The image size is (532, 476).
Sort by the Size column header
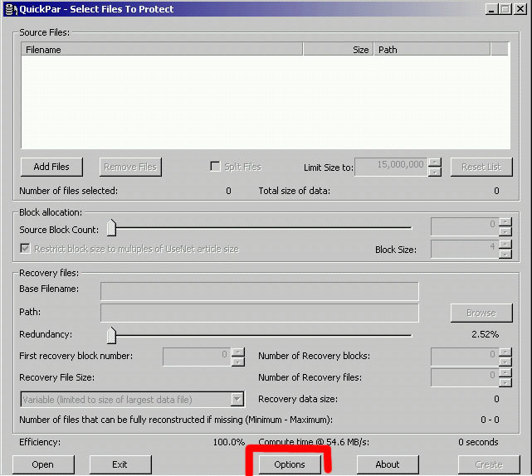pos(339,50)
